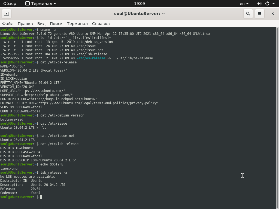
Task: Click the uname -a output line
Action: point(105,34)
